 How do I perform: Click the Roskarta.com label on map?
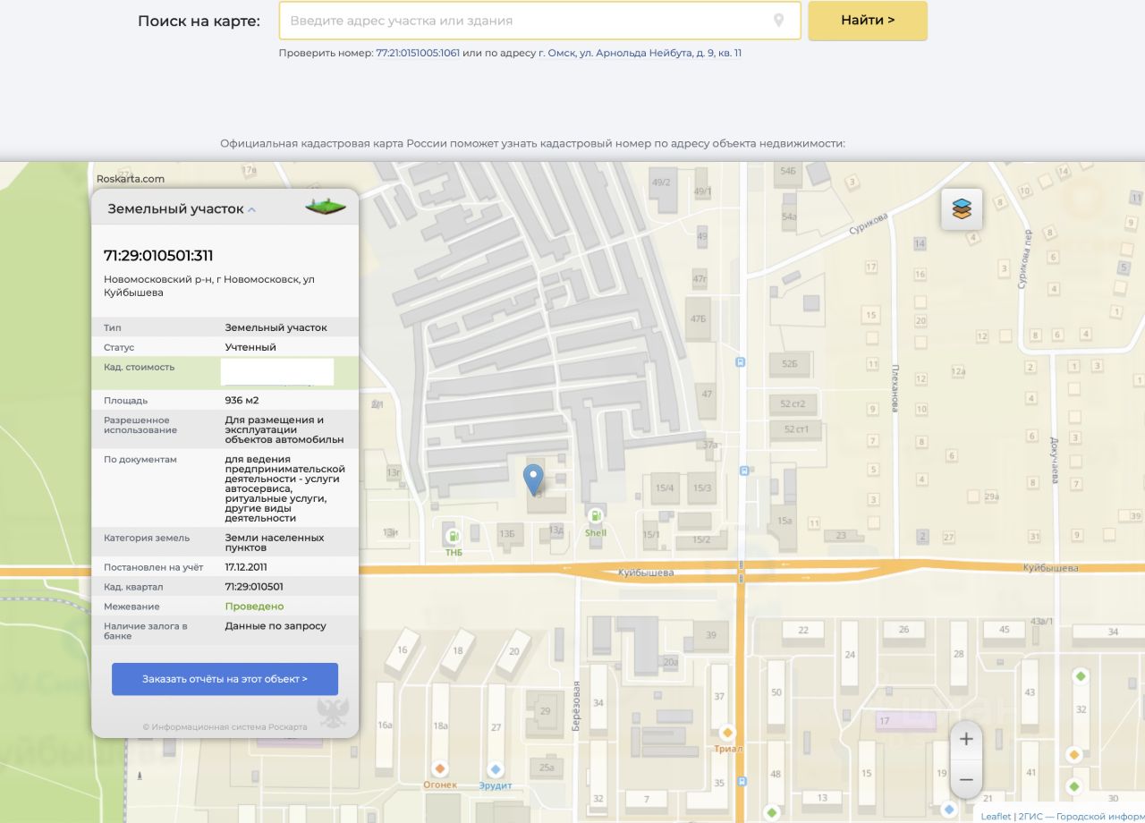coord(131,179)
